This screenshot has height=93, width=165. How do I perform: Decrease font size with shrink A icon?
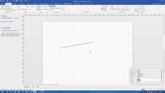(x=34, y=7)
